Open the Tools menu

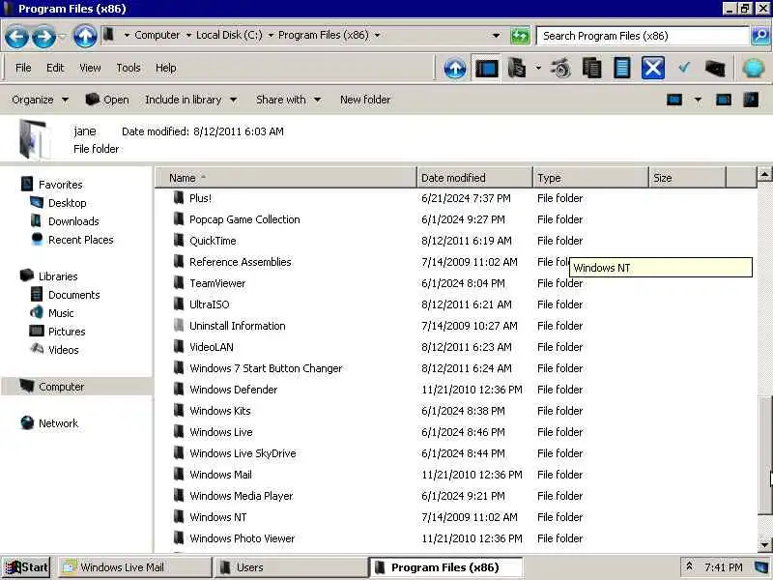pos(129,68)
